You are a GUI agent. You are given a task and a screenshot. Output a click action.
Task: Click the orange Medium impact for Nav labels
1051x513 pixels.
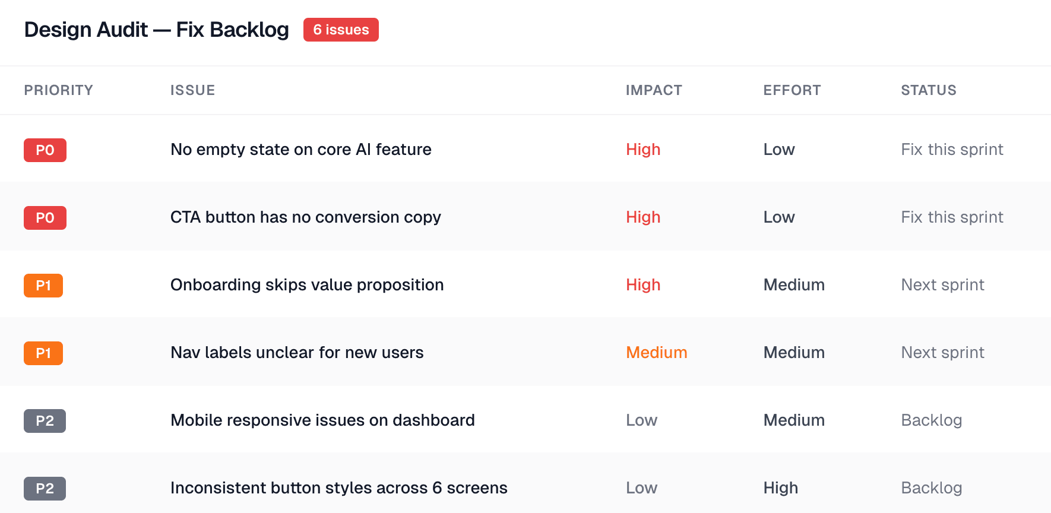[x=656, y=353]
